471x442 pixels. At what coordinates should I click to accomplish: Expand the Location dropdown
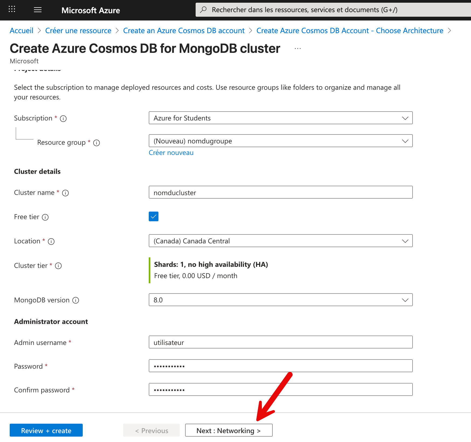[405, 241]
